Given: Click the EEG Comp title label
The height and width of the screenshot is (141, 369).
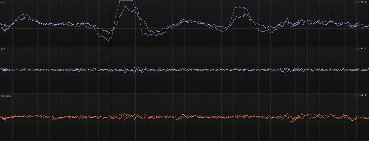Looking at the screenshot, I should 5,96.
